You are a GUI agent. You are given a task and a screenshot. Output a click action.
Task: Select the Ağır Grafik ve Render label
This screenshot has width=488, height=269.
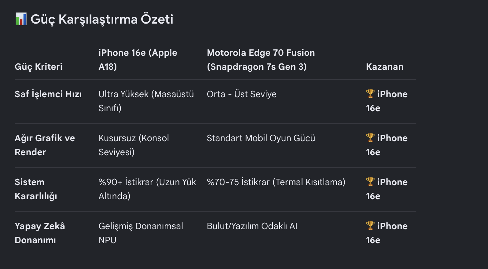[x=45, y=145]
